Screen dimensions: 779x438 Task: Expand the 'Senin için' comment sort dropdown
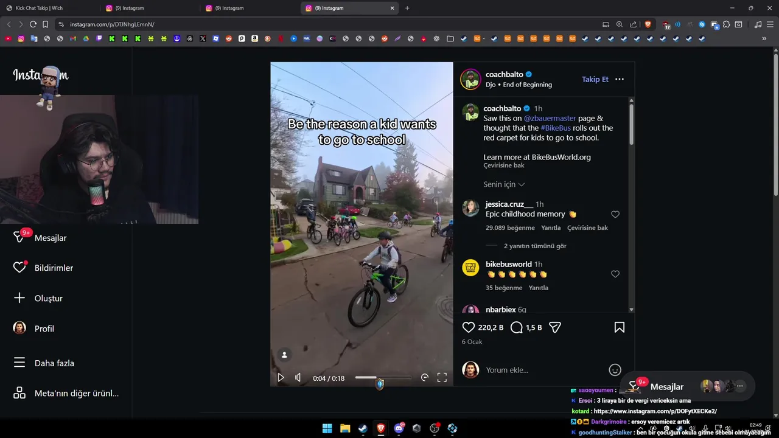(x=504, y=184)
